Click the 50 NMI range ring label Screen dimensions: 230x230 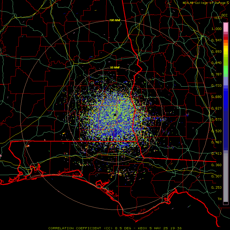tap(115, 67)
